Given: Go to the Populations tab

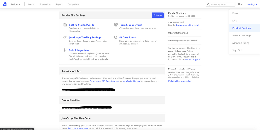Looking at the screenshot, I should coord(45,4).
